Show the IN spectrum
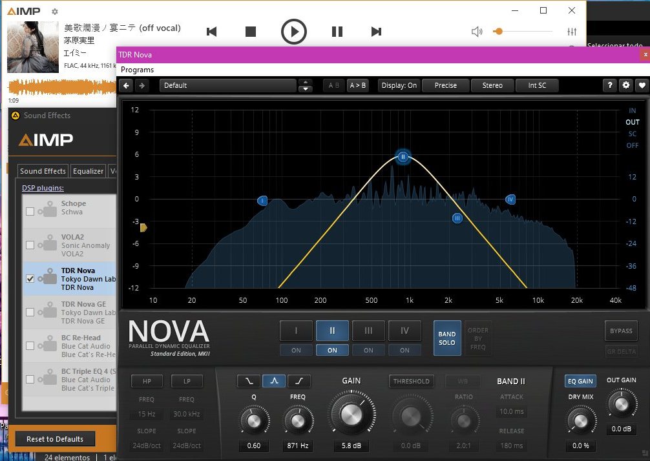The height and width of the screenshot is (461, 650). tap(632, 110)
